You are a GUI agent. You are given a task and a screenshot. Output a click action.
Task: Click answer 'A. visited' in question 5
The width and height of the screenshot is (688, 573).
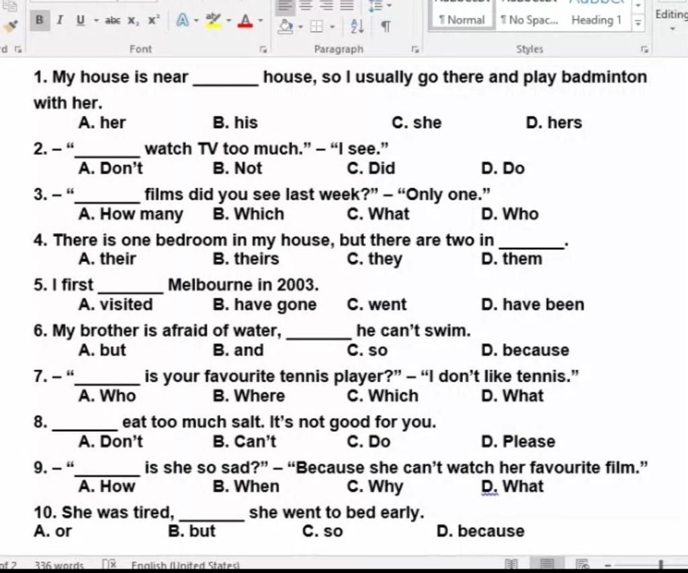[116, 304]
